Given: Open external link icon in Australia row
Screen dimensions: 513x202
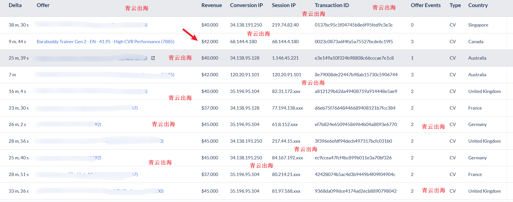Looking at the screenshot, I should pyautogui.click(x=153, y=58).
